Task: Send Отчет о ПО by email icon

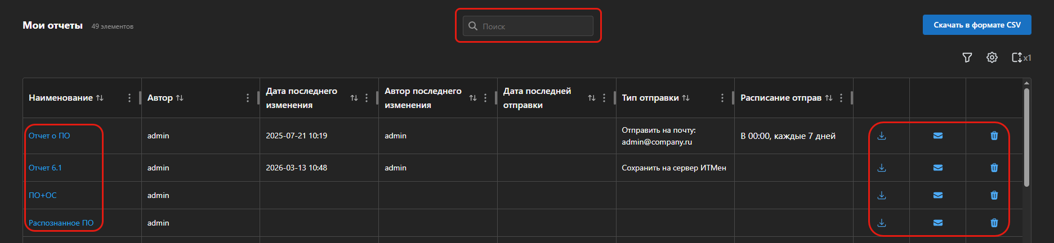Action: point(938,136)
